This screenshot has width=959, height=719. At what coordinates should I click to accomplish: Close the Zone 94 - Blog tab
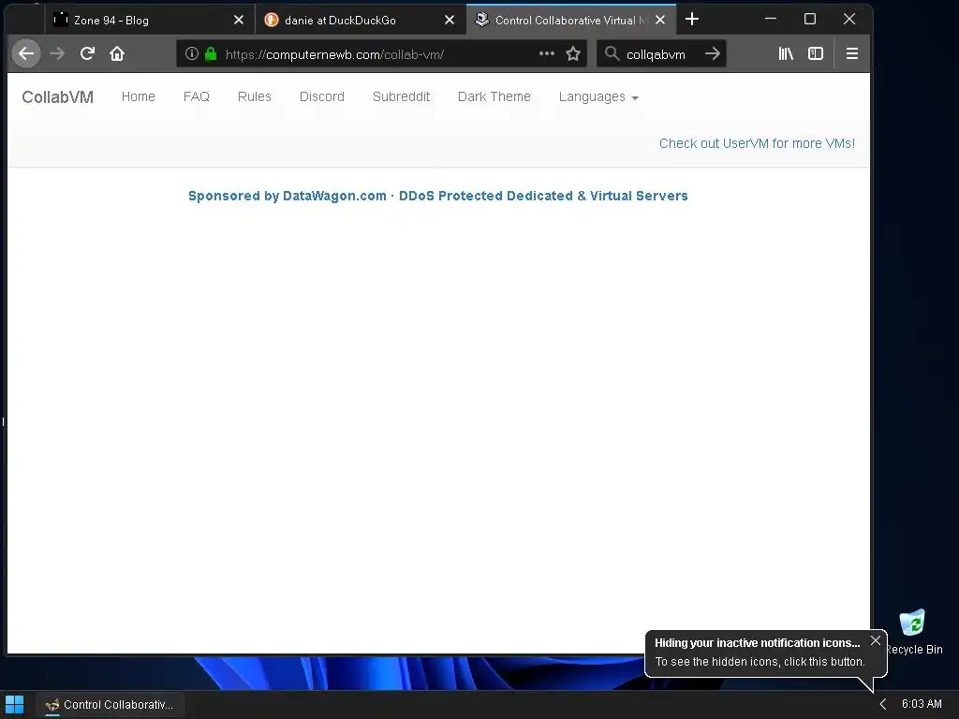tap(239, 21)
